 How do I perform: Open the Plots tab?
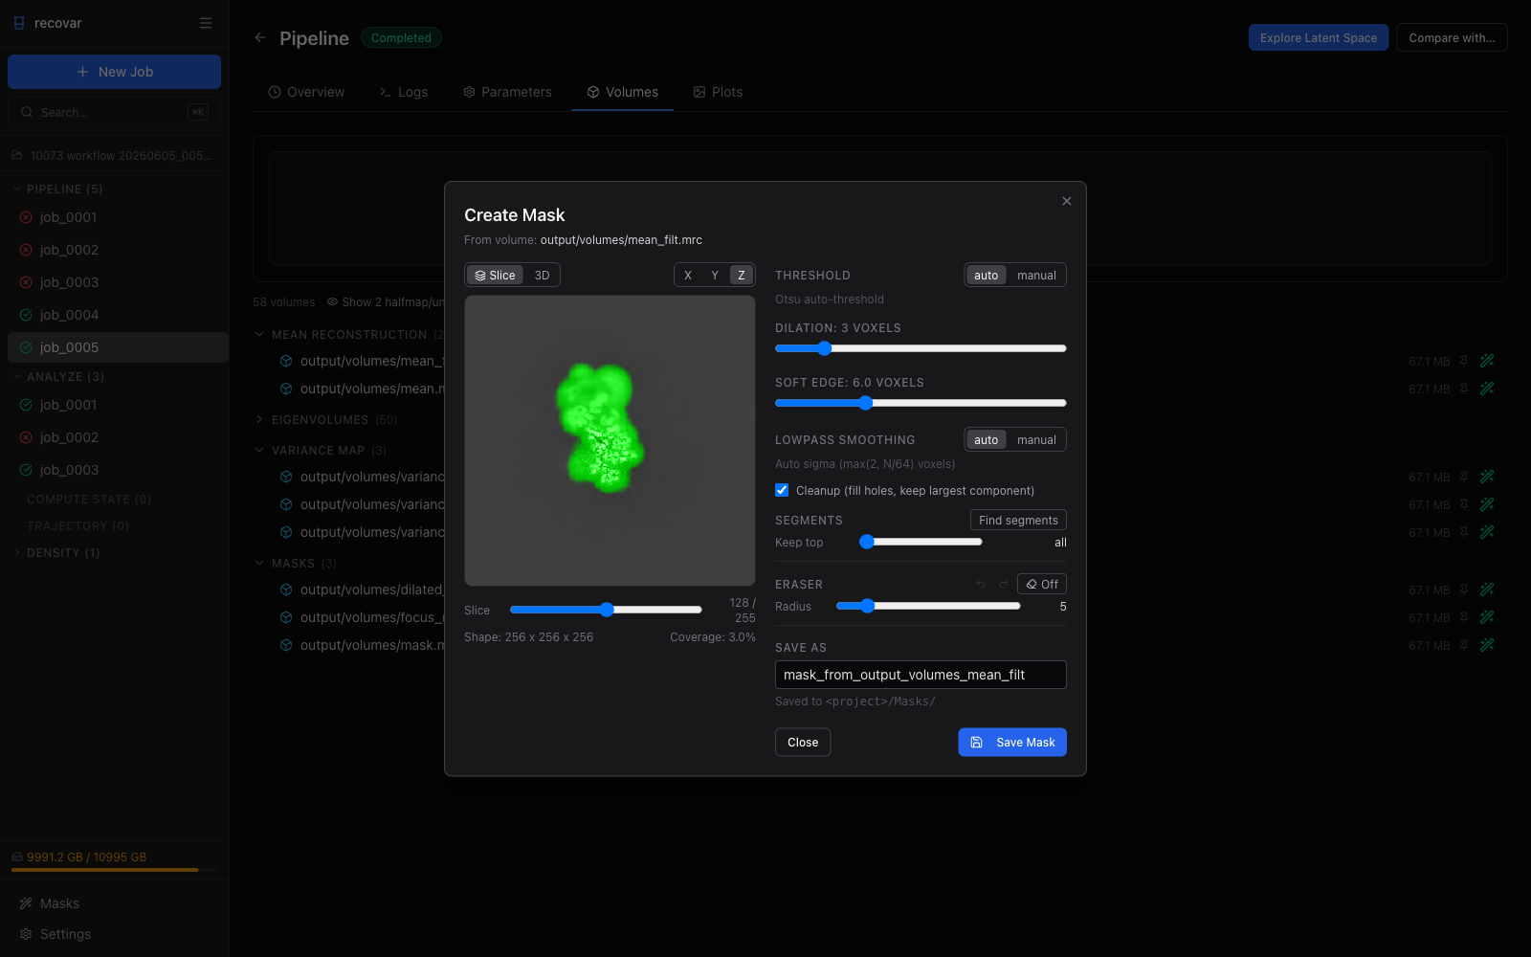click(x=718, y=92)
